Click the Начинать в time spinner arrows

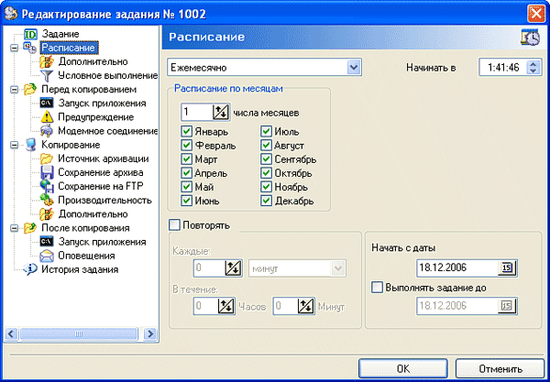point(533,67)
